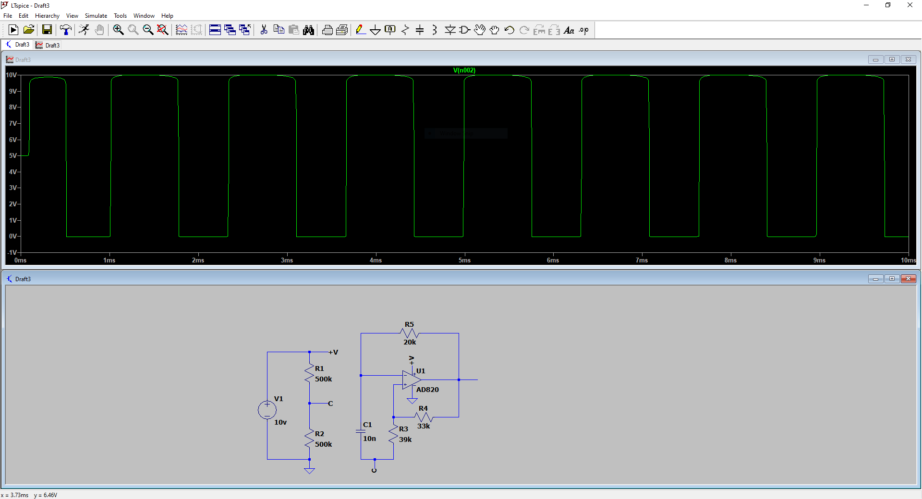Screen dimensions: 922x499
Task: Zoom in with the magnifier plus icon
Action: (118, 30)
